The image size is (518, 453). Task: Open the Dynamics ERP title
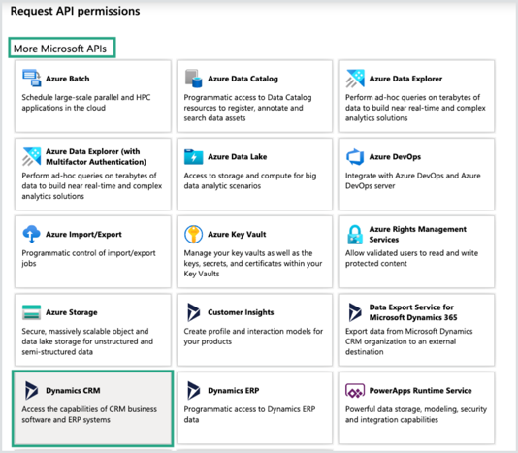point(234,390)
